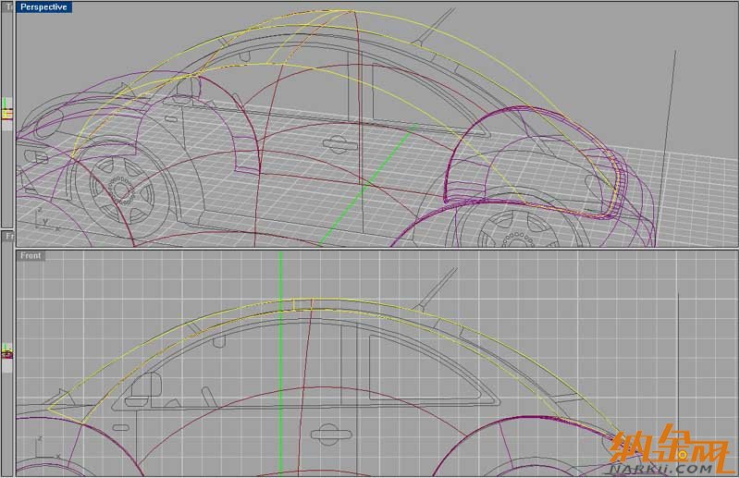The image size is (740, 478).
Task: Select the side mirror outline in Perspective viewport
Action: coord(189,88)
